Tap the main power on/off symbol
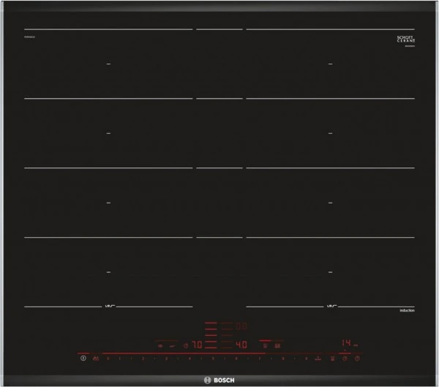This screenshot has width=439, height=387. (83, 358)
